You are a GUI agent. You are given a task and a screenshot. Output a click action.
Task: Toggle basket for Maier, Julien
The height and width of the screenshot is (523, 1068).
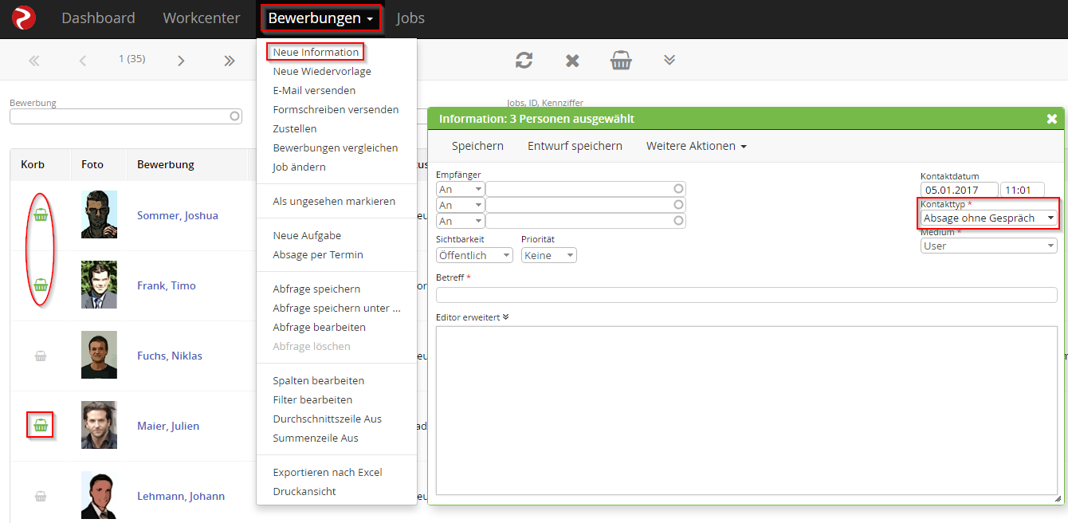41,426
